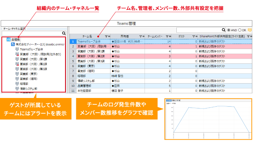Sort by the 所有者 column header

click(x=125, y=36)
